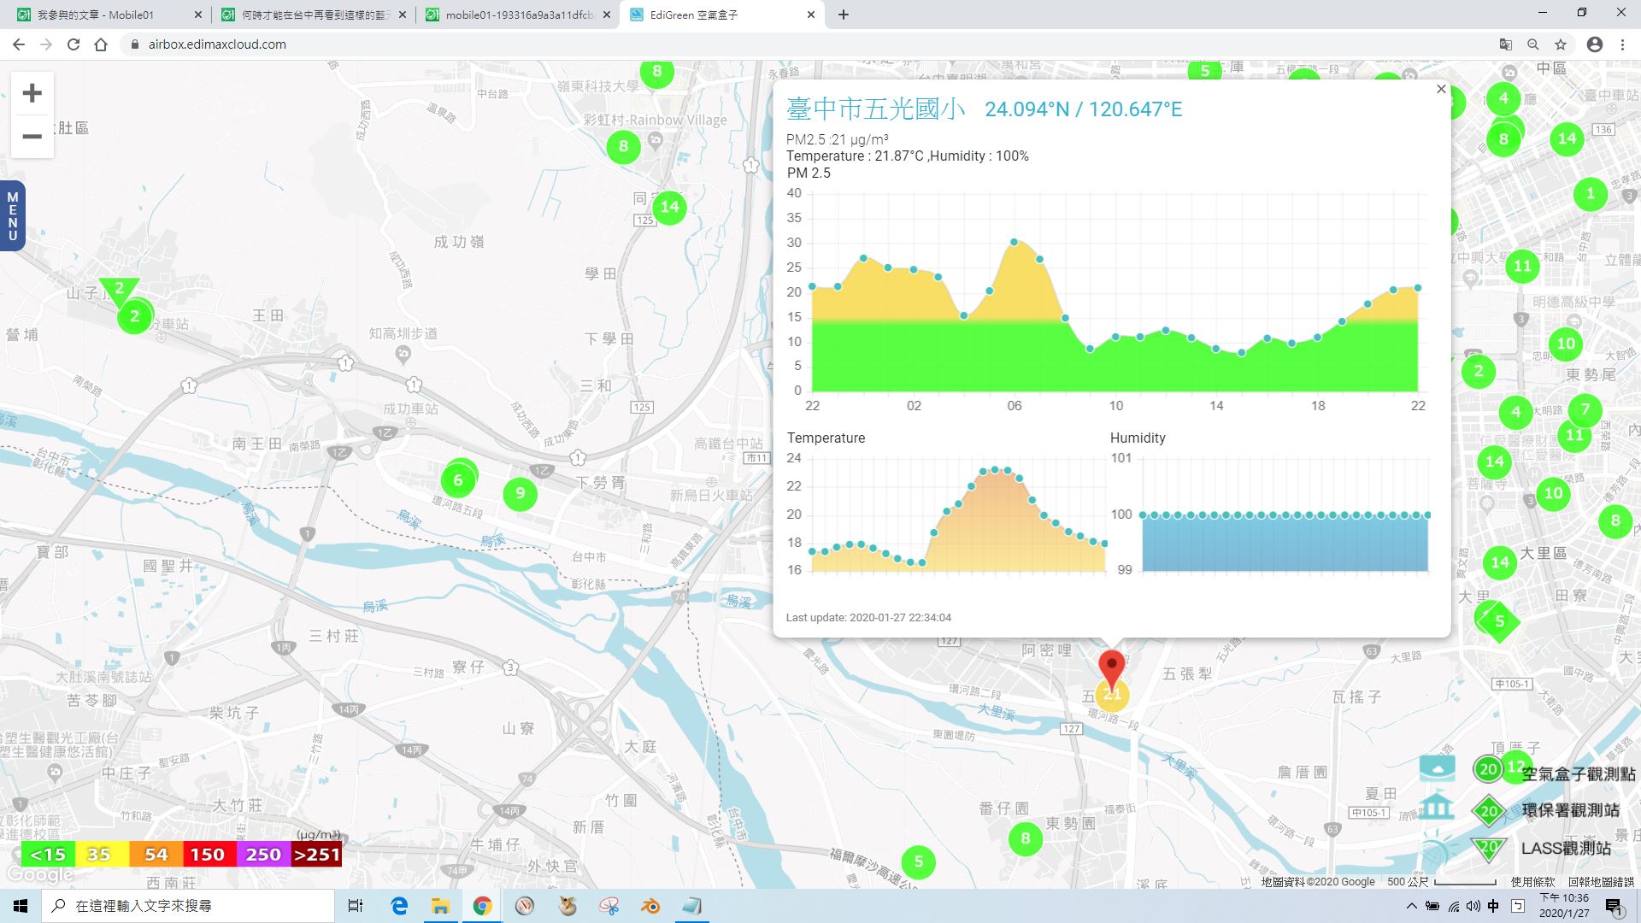
Task: Select the yellow 21 station marker
Action: (1112, 695)
